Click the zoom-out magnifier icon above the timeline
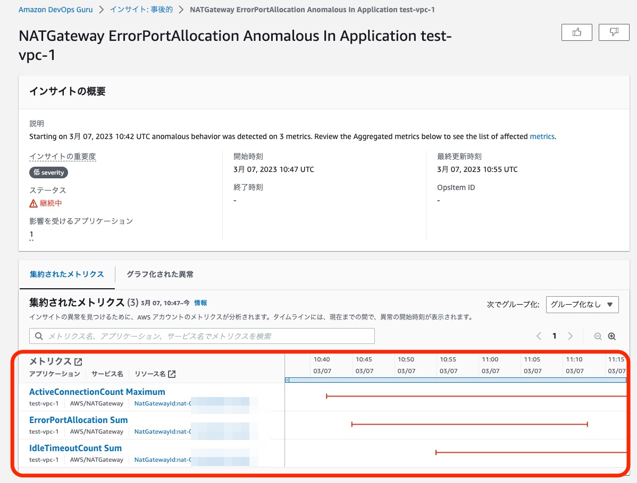This screenshot has height=483, width=637. point(598,336)
